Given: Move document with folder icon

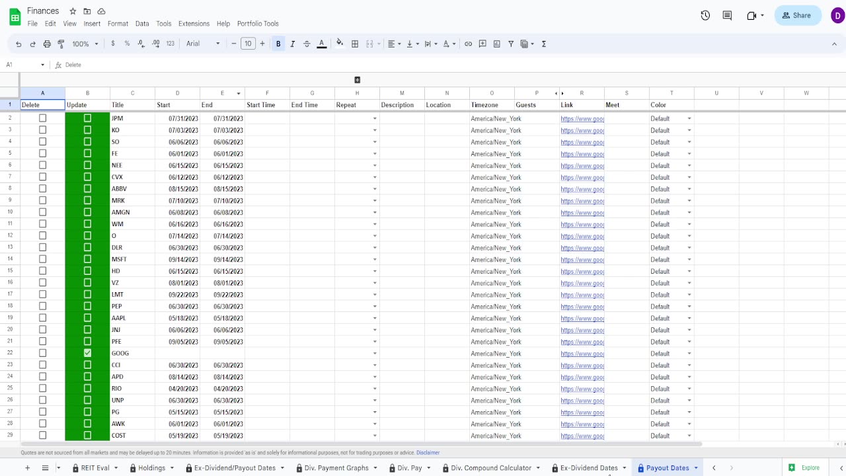Looking at the screenshot, I should click(x=87, y=11).
